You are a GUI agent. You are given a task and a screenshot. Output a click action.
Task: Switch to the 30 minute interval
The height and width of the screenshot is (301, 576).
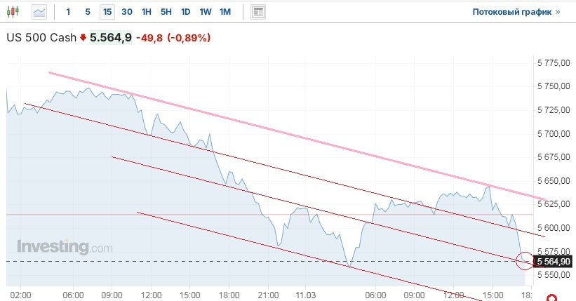(126, 12)
